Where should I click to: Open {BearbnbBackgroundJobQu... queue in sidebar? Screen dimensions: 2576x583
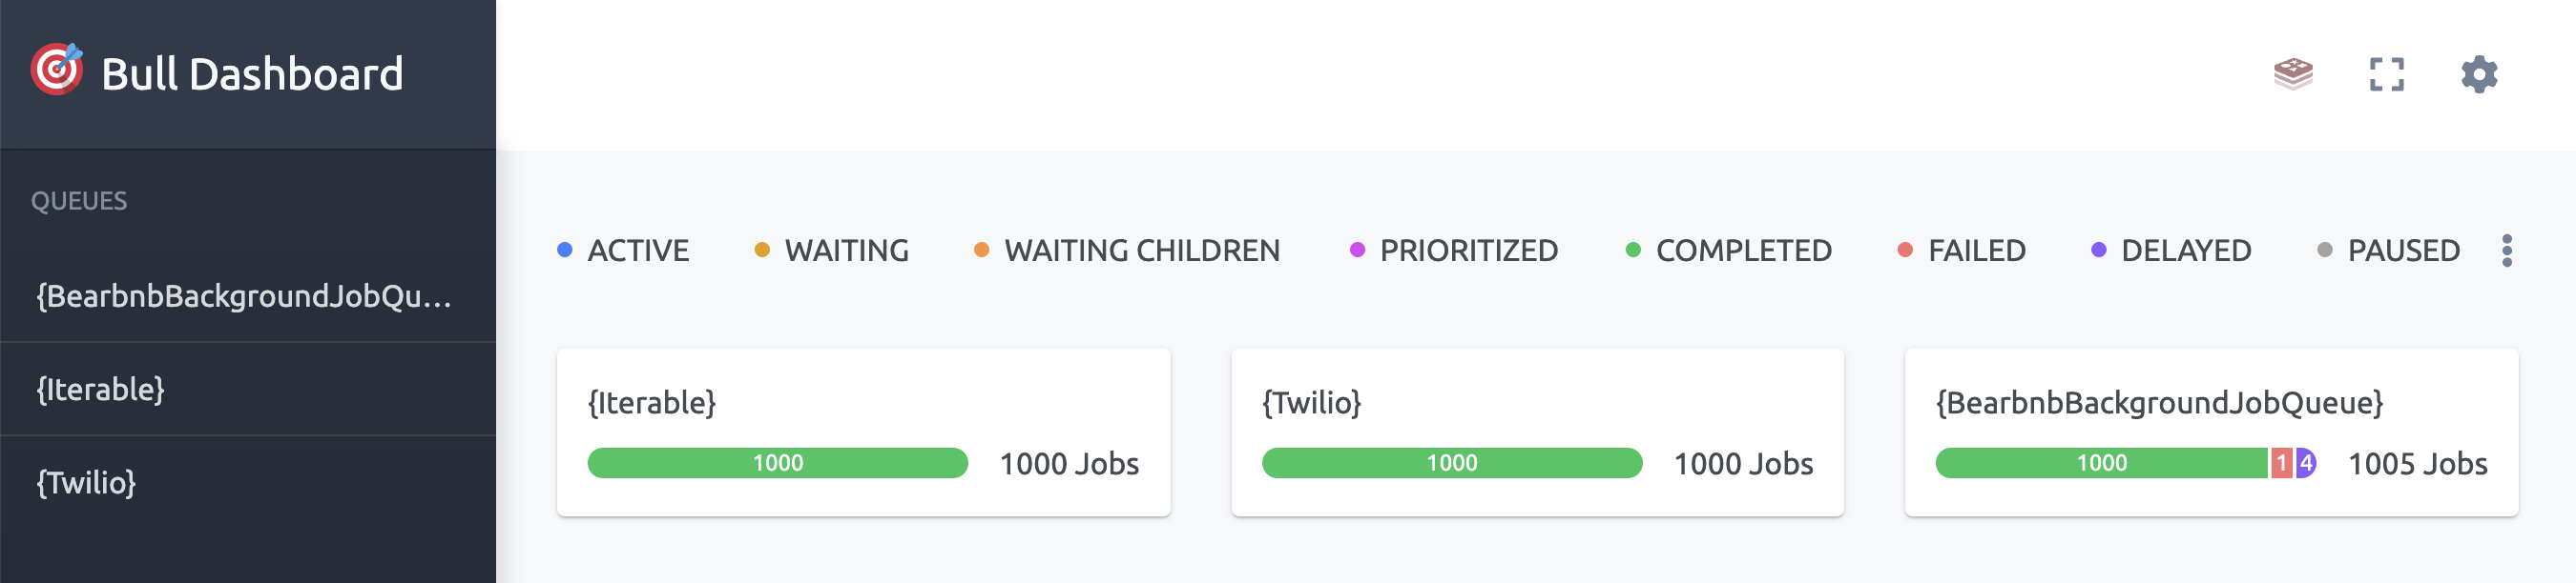pos(248,296)
